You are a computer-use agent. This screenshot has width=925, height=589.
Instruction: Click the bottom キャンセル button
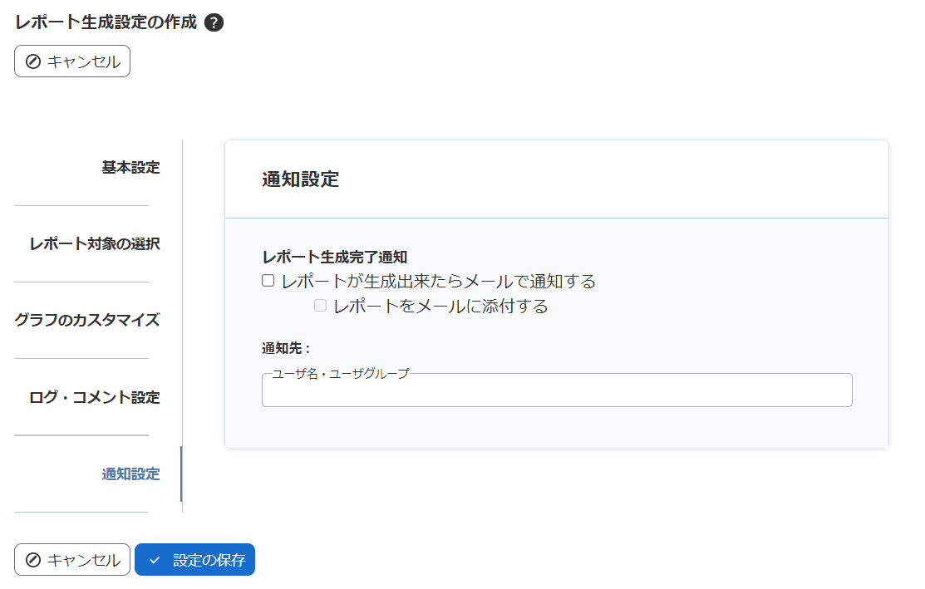coord(71,560)
